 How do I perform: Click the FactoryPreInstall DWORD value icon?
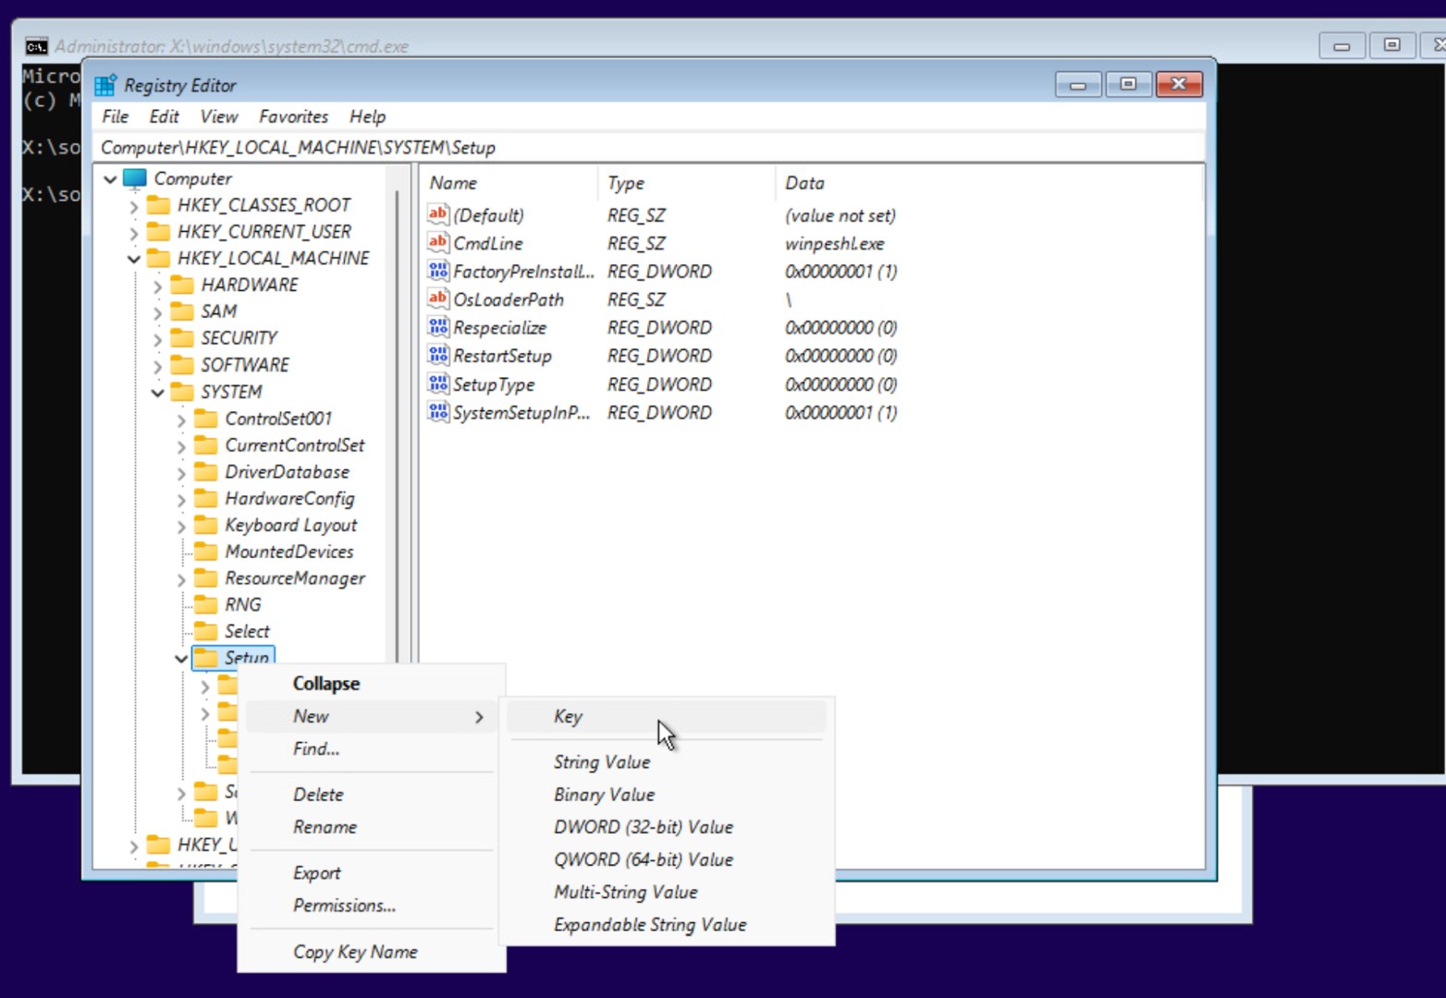coord(438,271)
